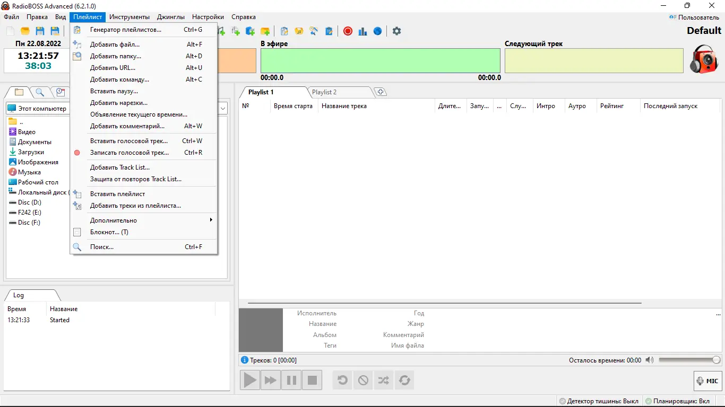Click the new playlist blank-page toolbar icon
This screenshot has height=407, width=725.
10,31
